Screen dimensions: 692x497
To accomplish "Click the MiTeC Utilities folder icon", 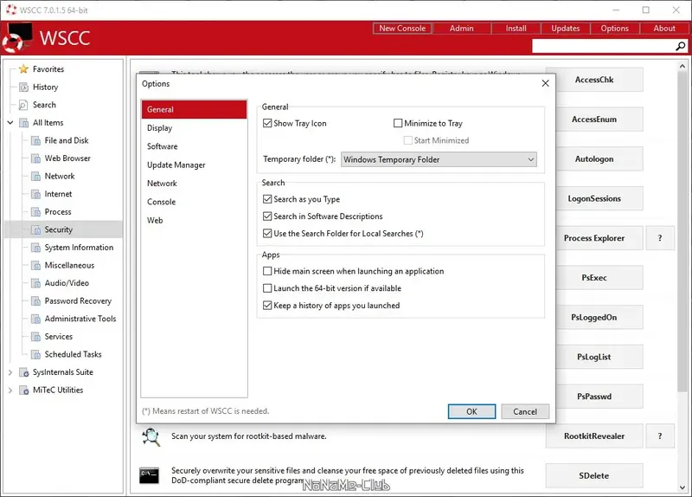I will coord(24,390).
